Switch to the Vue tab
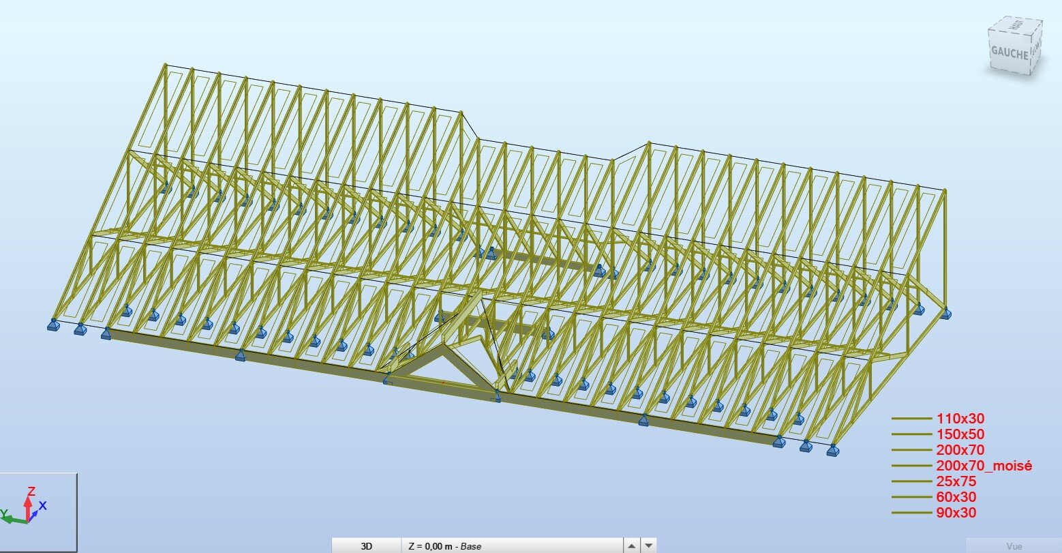This screenshot has width=1062, height=553. pyautogui.click(x=1014, y=546)
